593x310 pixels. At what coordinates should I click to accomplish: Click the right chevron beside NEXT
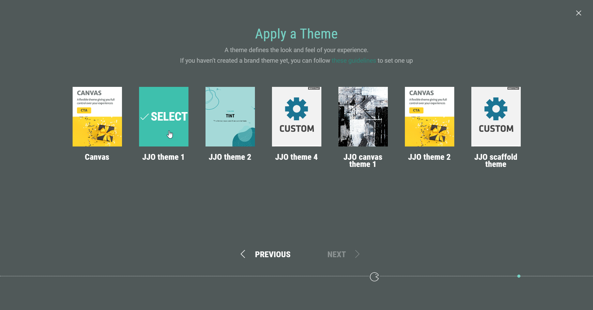point(357,254)
